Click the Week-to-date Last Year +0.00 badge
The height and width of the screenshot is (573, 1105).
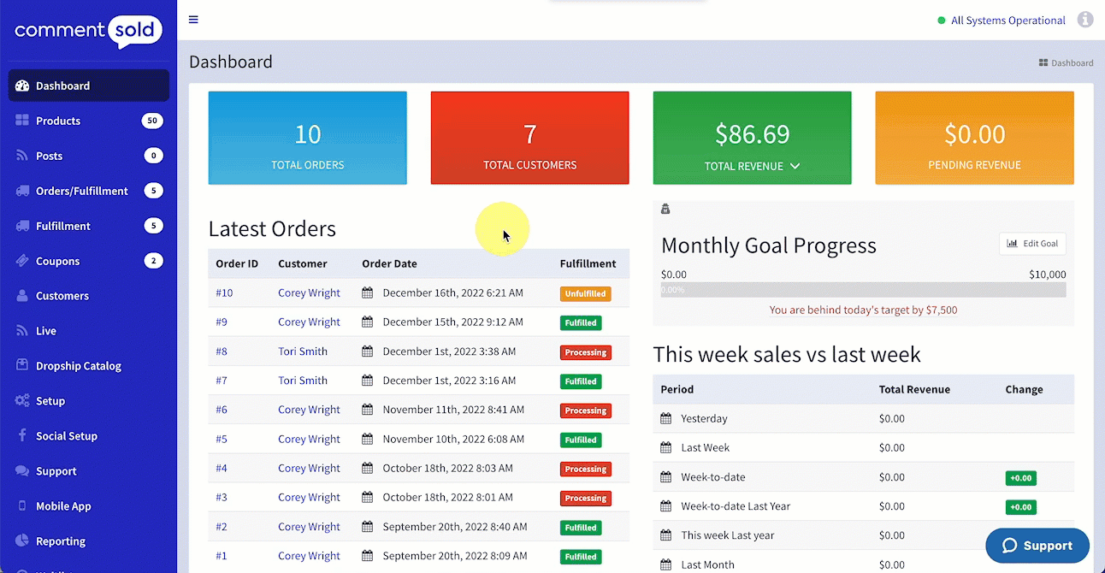tap(1020, 506)
